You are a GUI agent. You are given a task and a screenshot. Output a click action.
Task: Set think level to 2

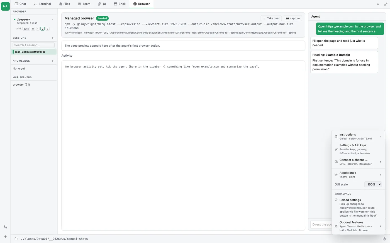point(42,29)
